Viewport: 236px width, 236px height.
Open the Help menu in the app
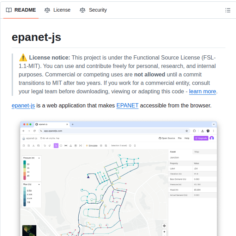click(x=187, y=138)
